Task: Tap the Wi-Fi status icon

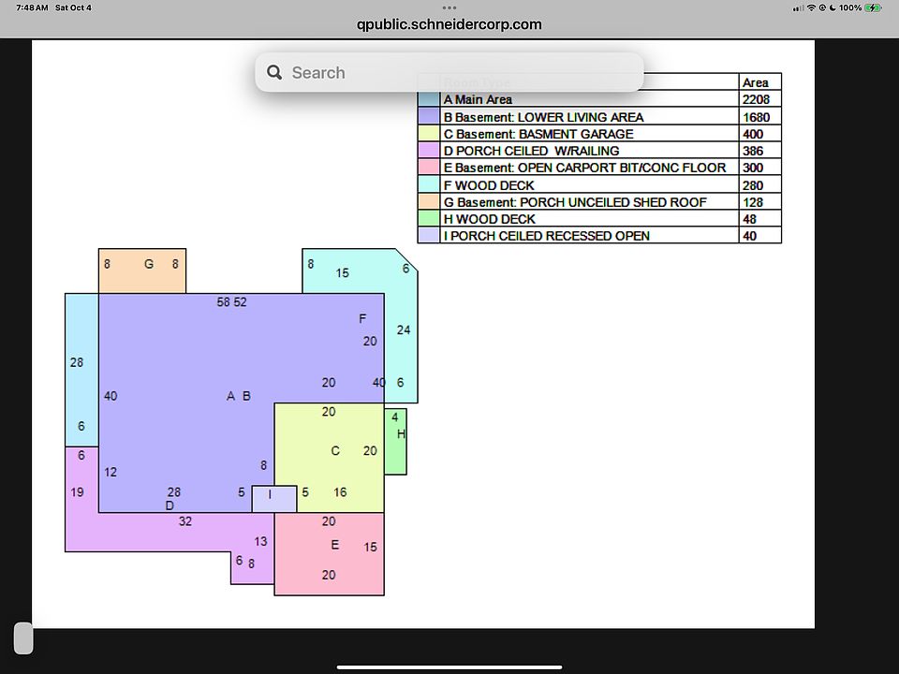Action: point(810,7)
